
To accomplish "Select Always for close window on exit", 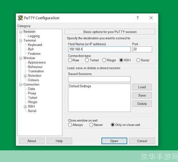I will [70, 125].
